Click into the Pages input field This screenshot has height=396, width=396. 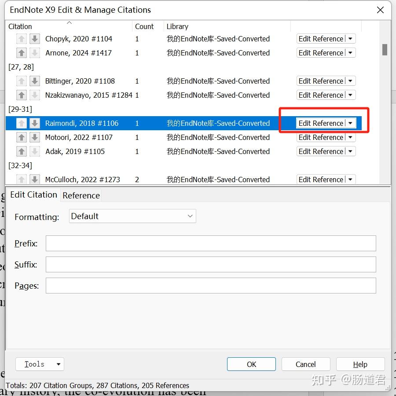211,286
